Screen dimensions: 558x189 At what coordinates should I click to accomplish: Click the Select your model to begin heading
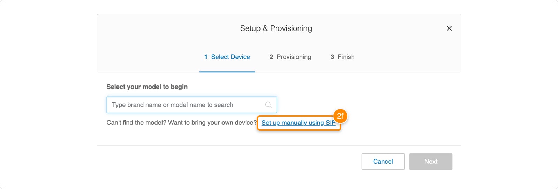click(x=147, y=87)
